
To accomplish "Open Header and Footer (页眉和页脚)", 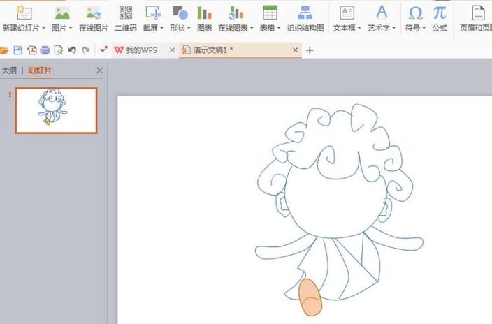I will click(476, 19).
